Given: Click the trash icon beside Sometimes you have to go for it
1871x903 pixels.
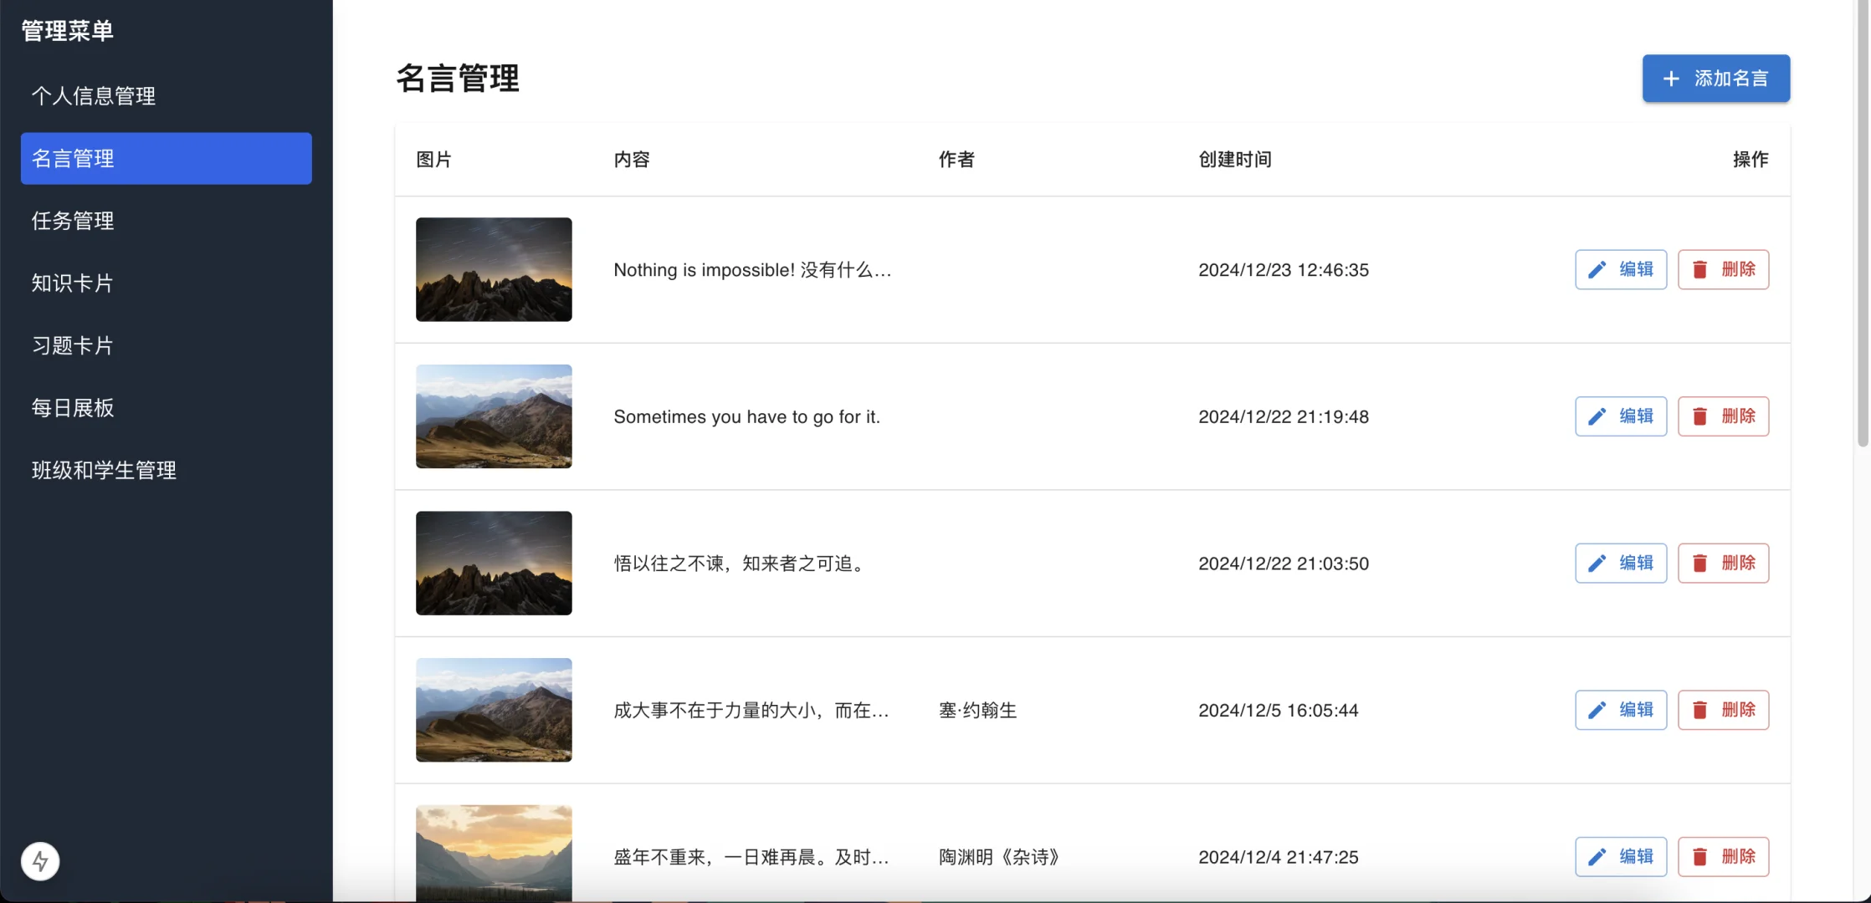Looking at the screenshot, I should point(1700,416).
